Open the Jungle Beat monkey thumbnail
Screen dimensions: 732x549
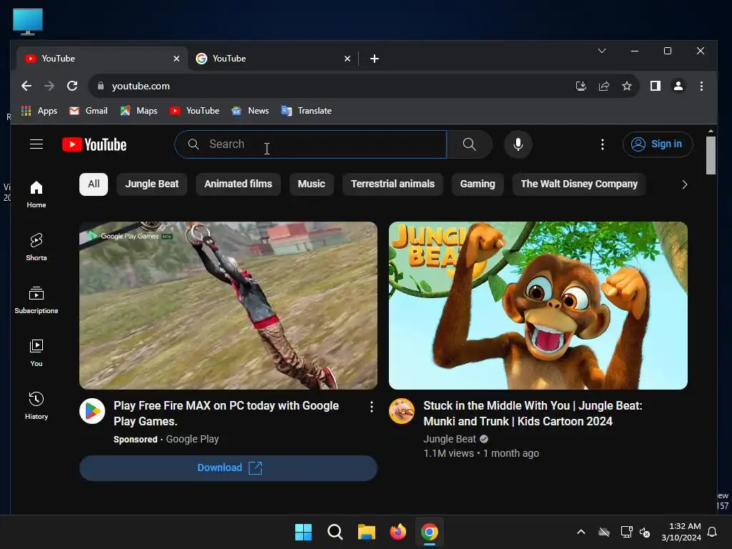(x=538, y=305)
